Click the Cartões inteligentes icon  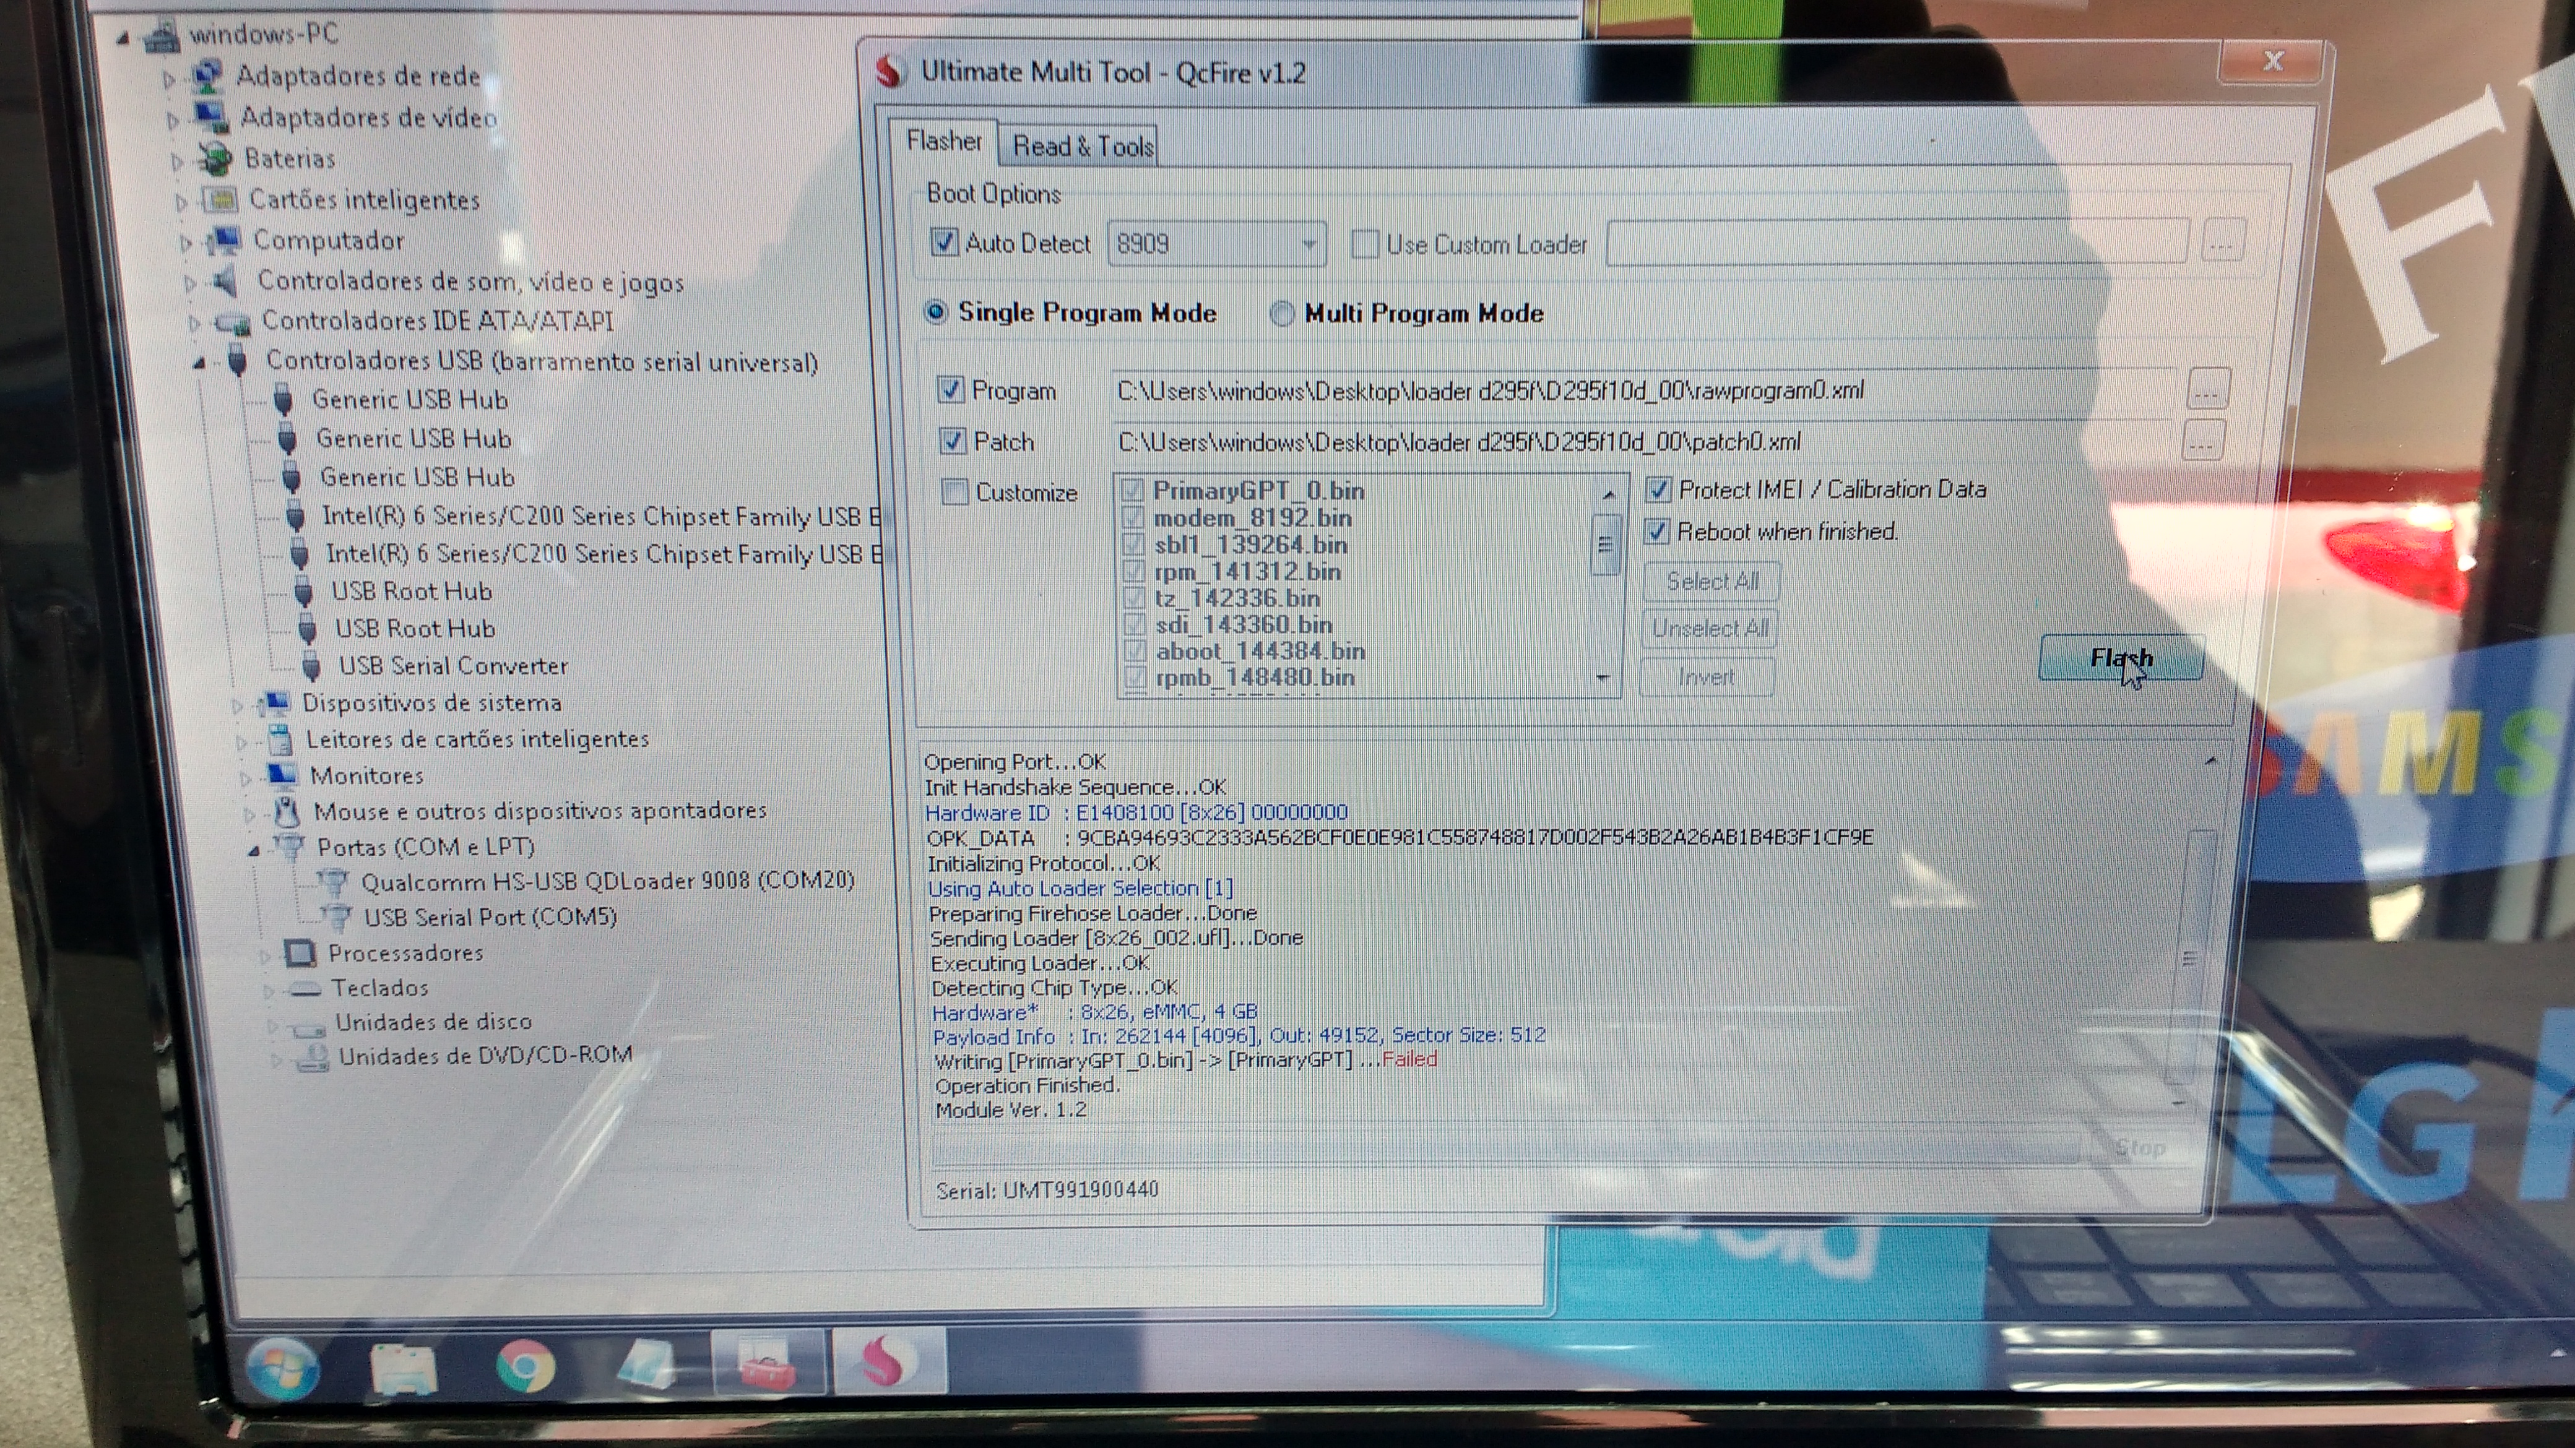pyautogui.click(x=221, y=200)
